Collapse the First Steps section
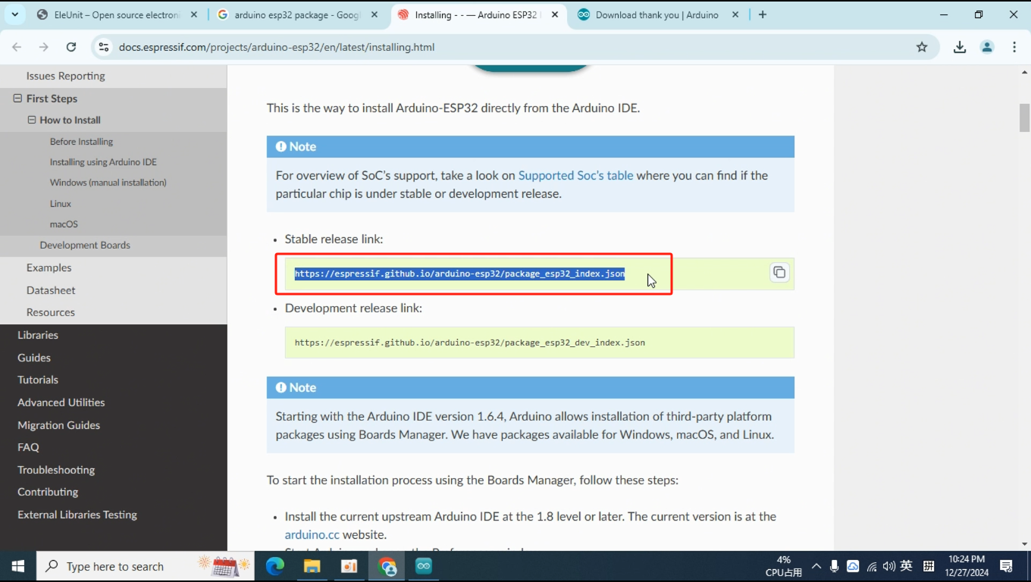The image size is (1031, 582). (17, 99)
